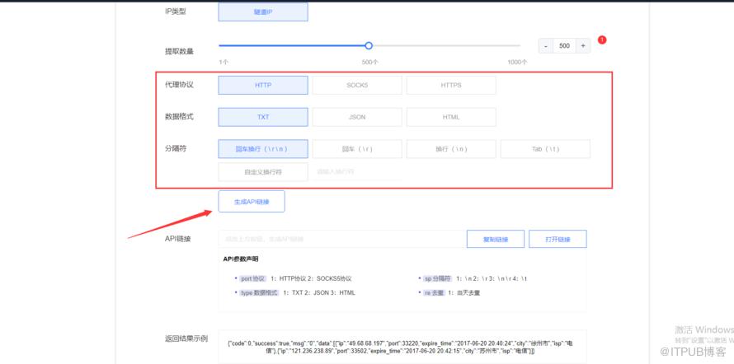
Task: Select 自定义换行符 option
Action: 263,172
